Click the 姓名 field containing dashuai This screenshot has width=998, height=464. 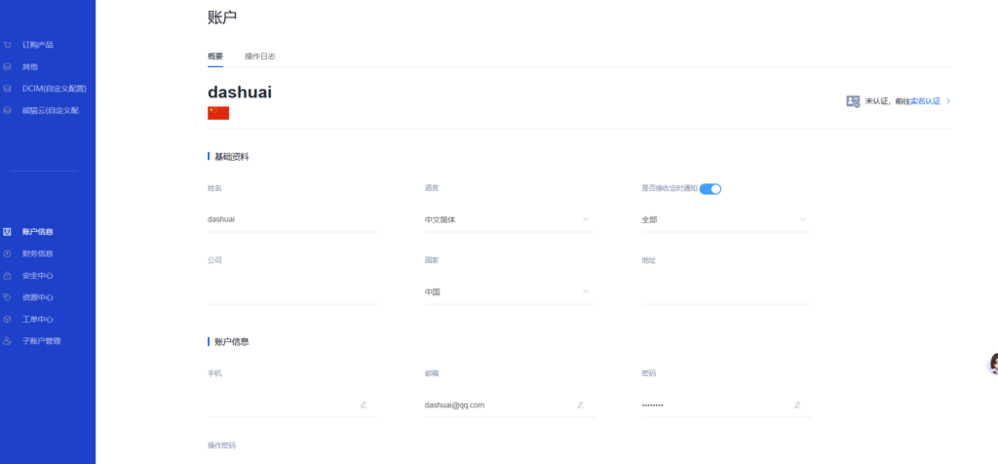point(292,219)
